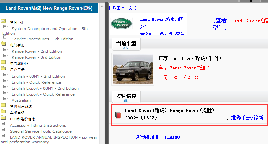
Task: Click document icon beside LAND ROVER ANNUAL INSPECTION
Action: 3,136
